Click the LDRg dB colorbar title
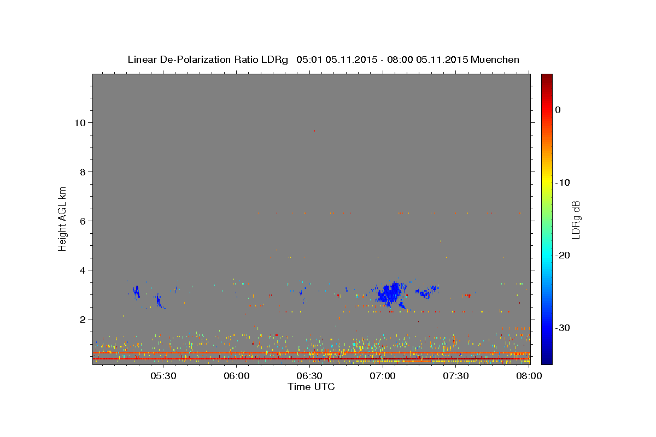This screenshot has height=437, width=656. [x=576, y=218]
